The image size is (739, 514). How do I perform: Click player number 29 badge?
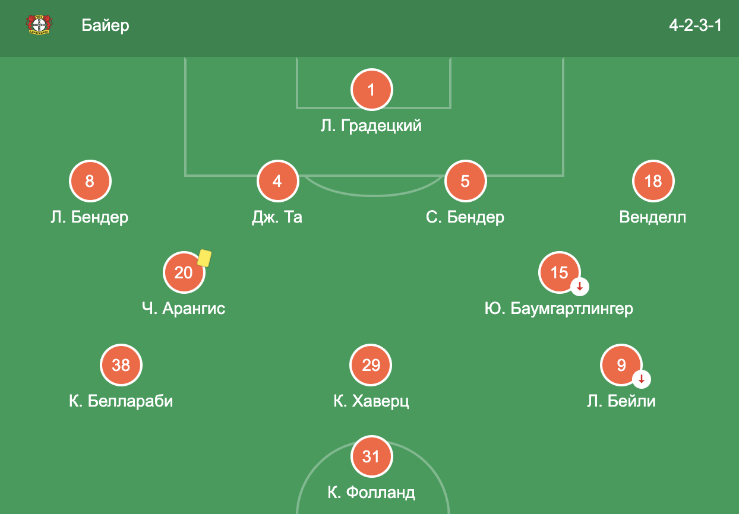pyautogui.click(x=371, y=365)
